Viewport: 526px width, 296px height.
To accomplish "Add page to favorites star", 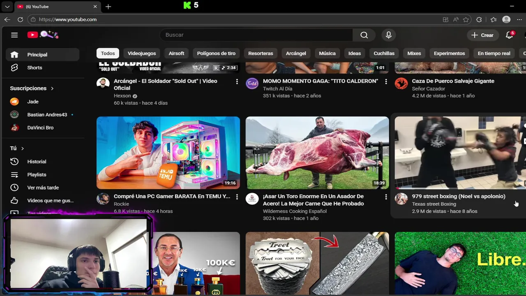I will (466, 19).
